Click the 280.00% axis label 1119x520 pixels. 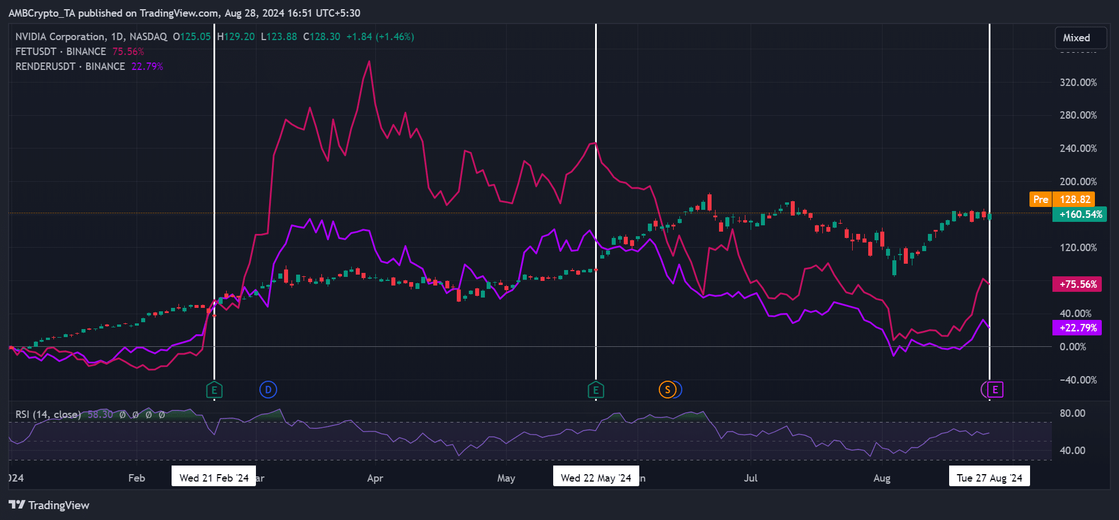pyautogui.click(x=1078, y=115)
